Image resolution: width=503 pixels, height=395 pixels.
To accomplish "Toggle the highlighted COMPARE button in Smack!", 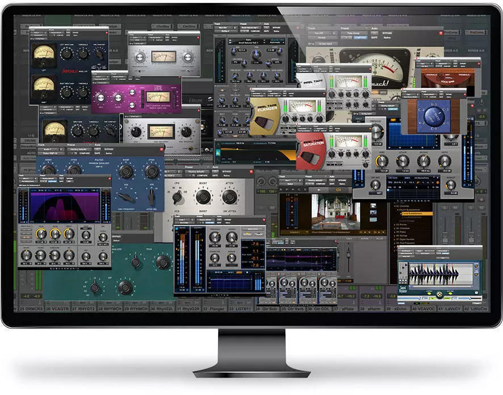I will coord(361,37).
